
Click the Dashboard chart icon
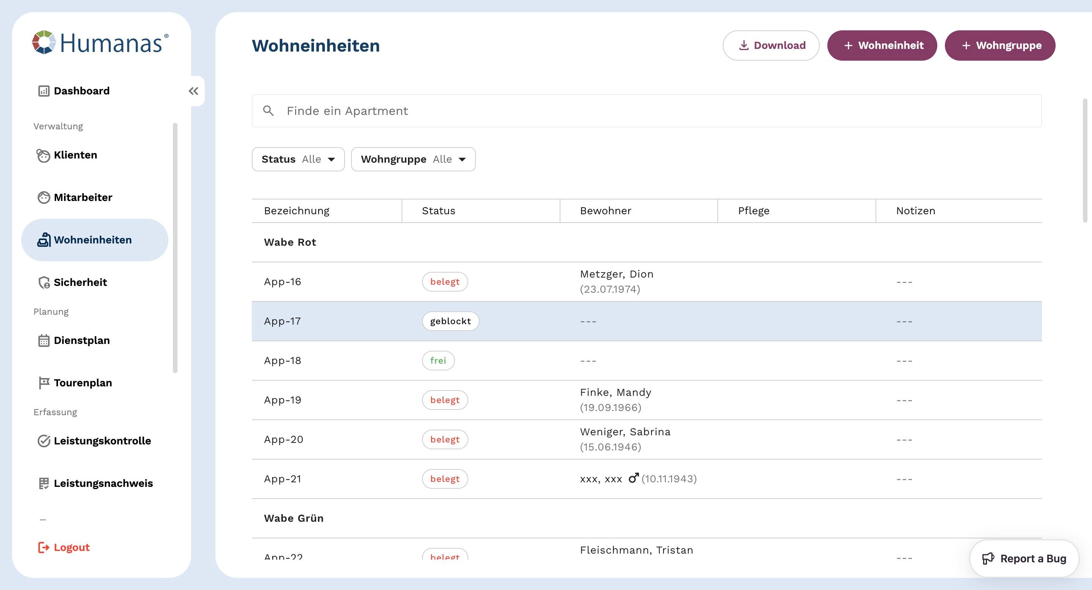tap(44, 91)
